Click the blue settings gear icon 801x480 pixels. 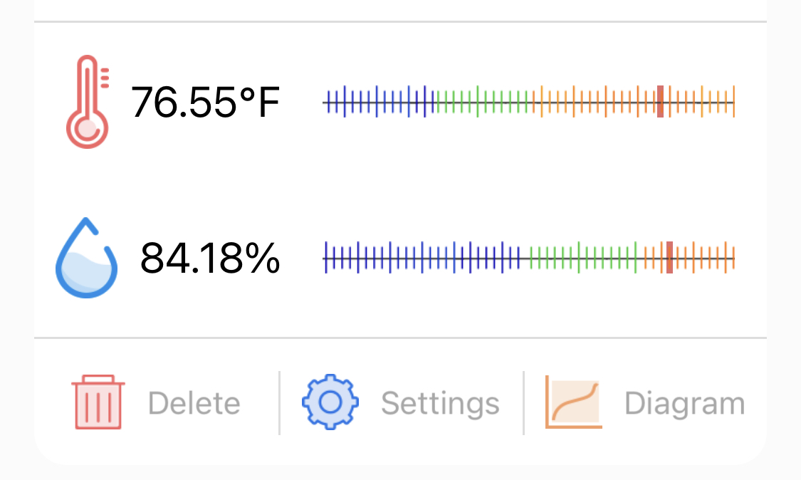pos(330,402)
